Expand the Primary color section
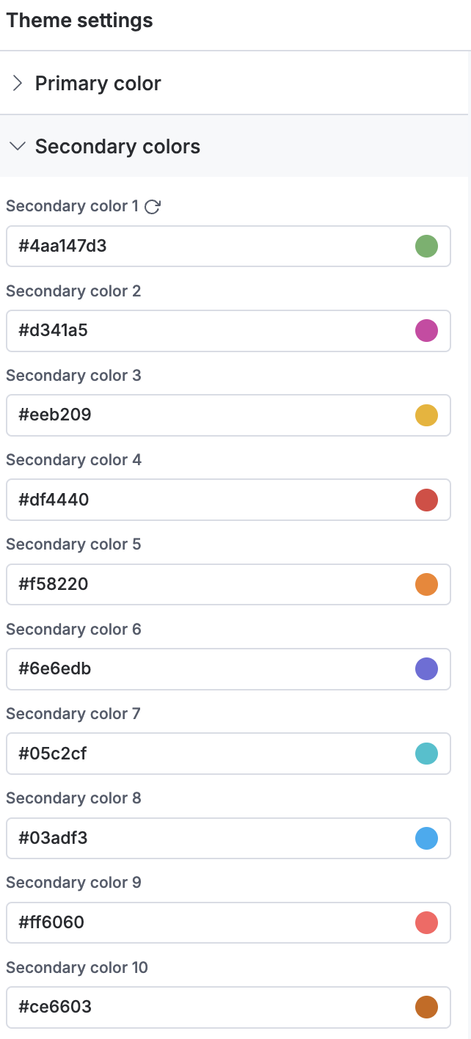Viewport: 471px width, 1039px height. tap(234, 83)
